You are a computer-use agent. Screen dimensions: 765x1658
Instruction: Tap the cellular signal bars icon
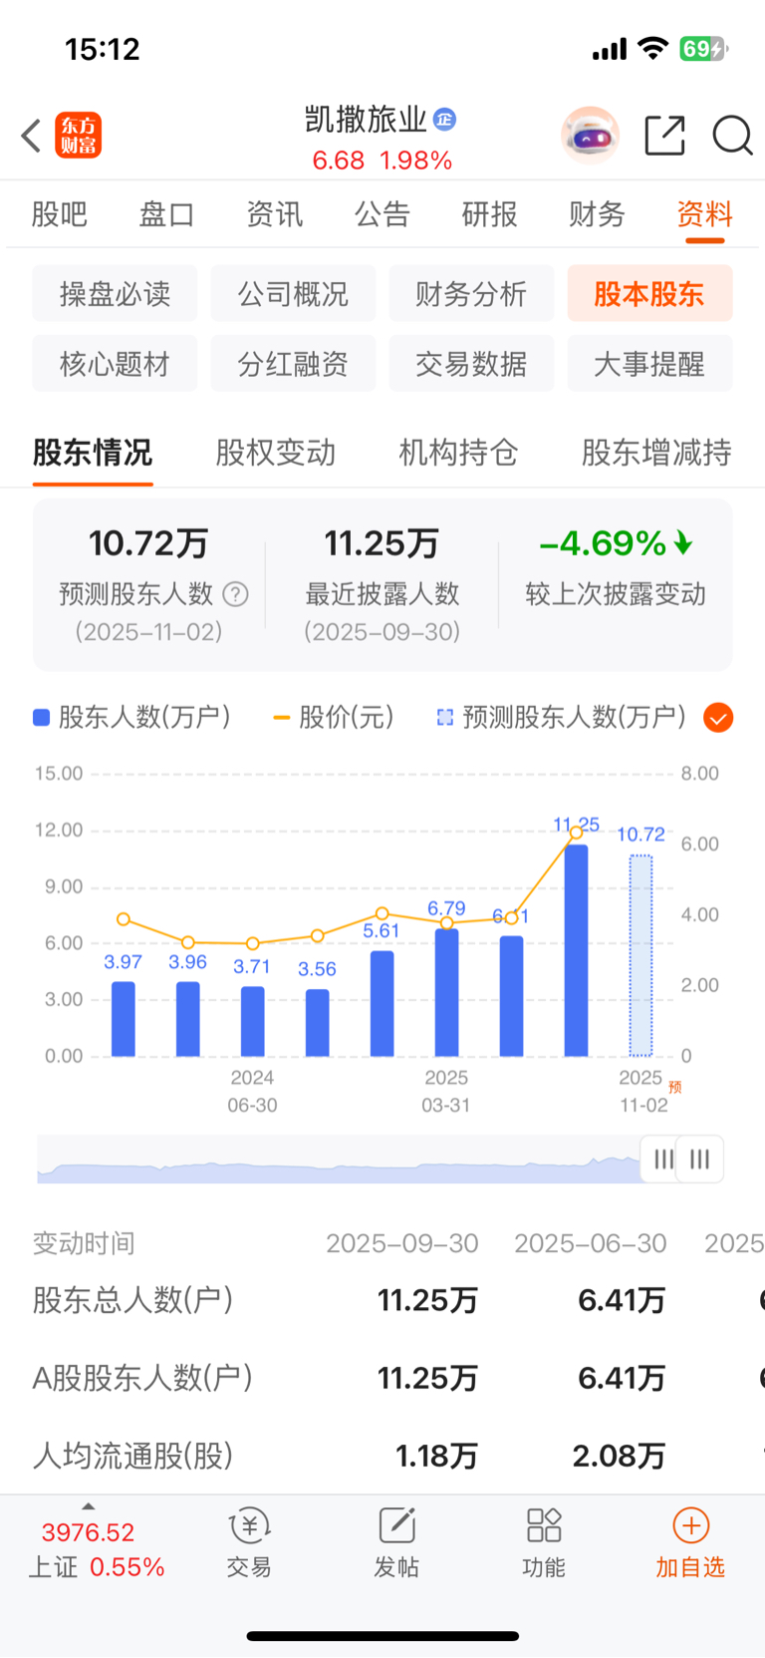(x=610, y=49)
